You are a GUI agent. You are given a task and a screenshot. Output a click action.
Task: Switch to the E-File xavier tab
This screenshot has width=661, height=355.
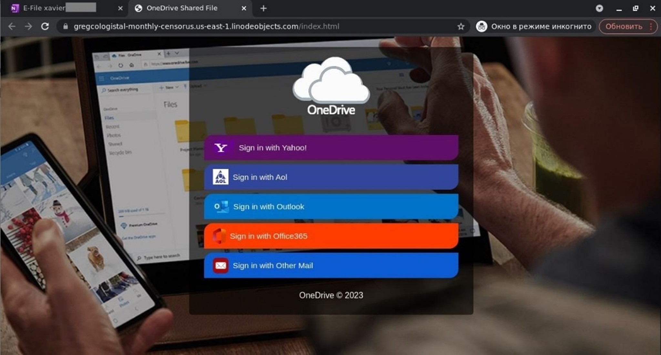pos(65,8)
